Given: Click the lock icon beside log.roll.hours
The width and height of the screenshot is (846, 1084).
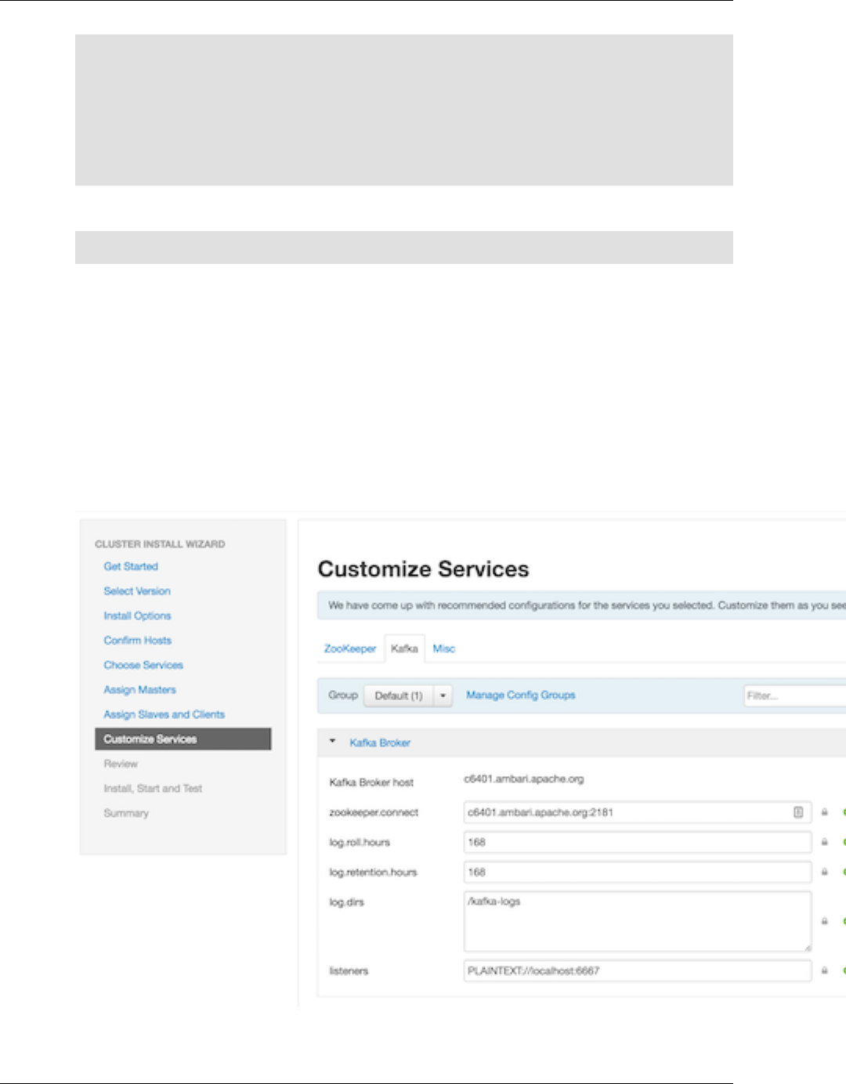Looking at the screenshot, I should point(824,842).
